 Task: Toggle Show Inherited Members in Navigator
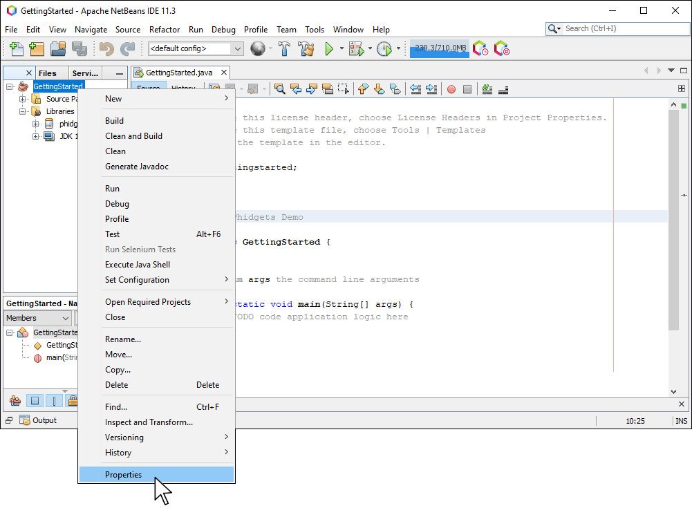(15, 401)
